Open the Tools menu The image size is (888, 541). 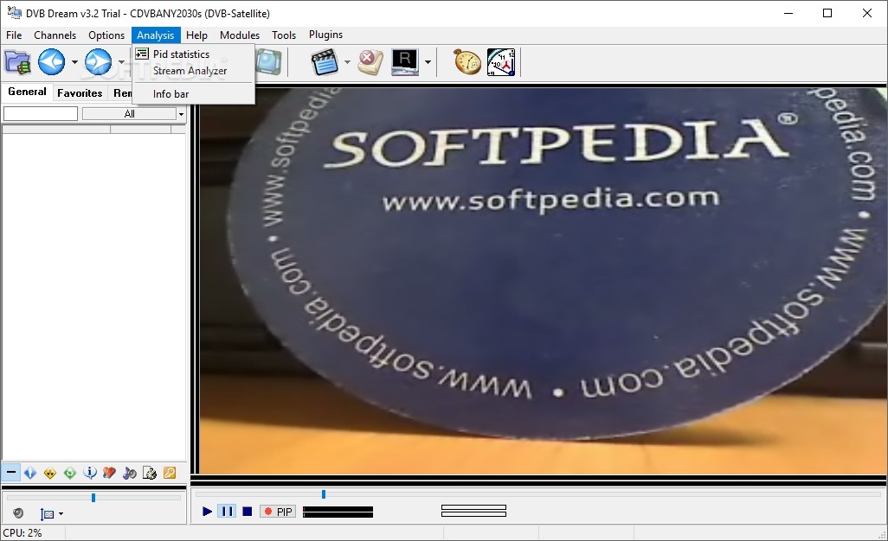click(284, 35)
